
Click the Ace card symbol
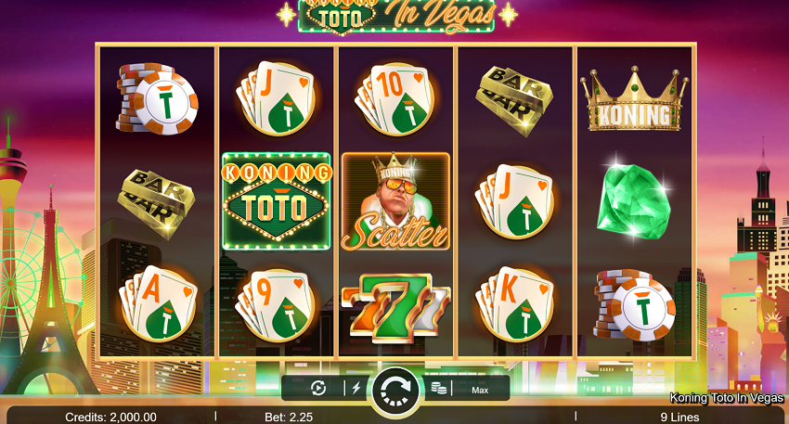[158, 303]
